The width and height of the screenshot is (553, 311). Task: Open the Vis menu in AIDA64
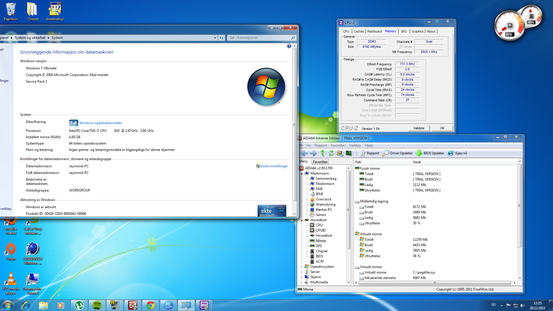point(308,145)
